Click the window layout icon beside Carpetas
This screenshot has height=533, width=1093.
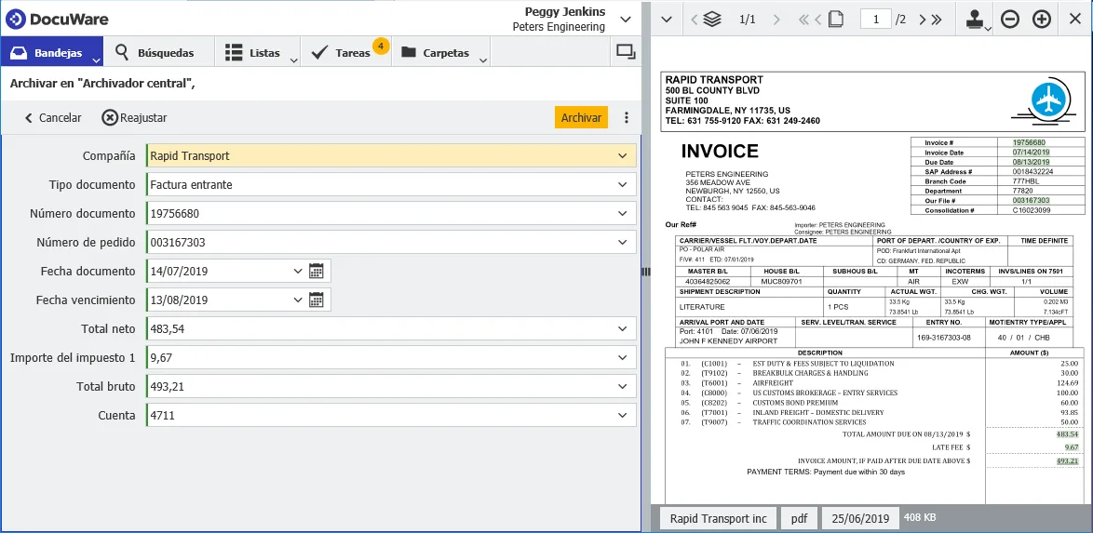[626, 52]
